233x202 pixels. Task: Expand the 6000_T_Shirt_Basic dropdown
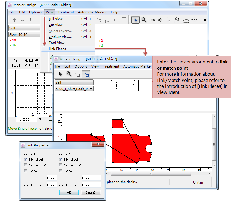[74, 89]
